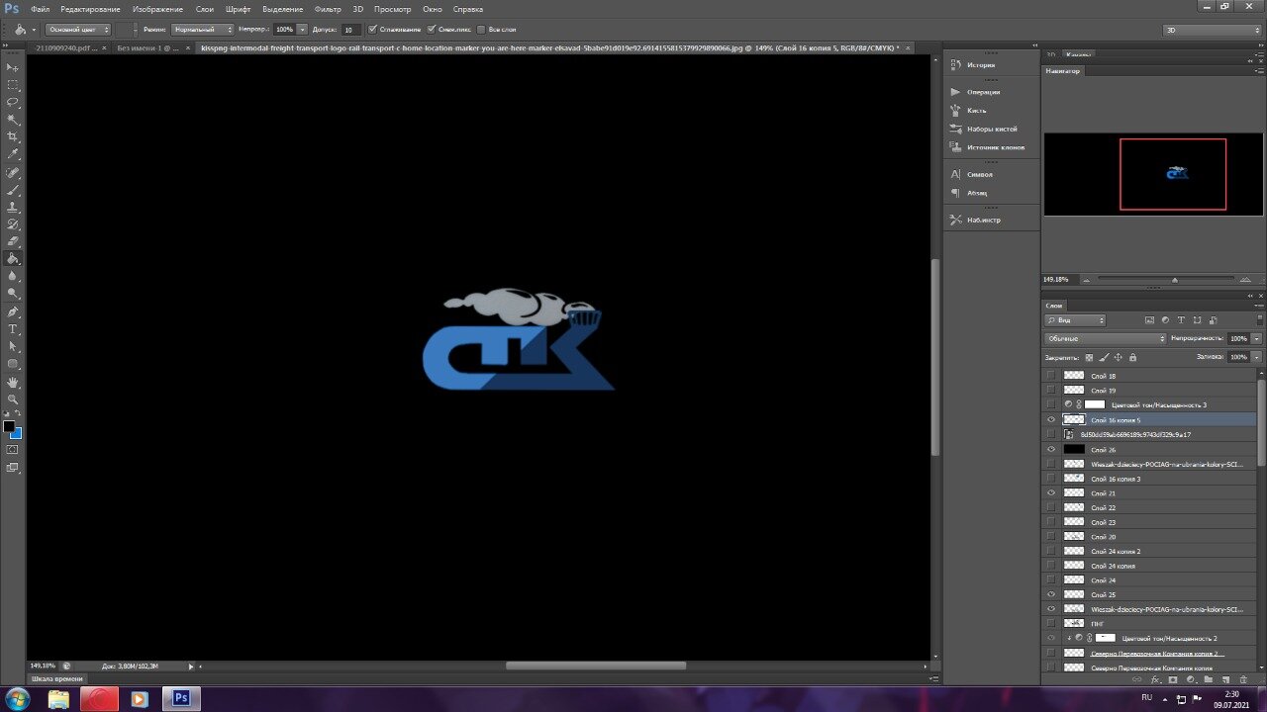Open the layer filter Вид dropdown
The height and width of the screenshot is (712, 1267).
click(1076, 320)
